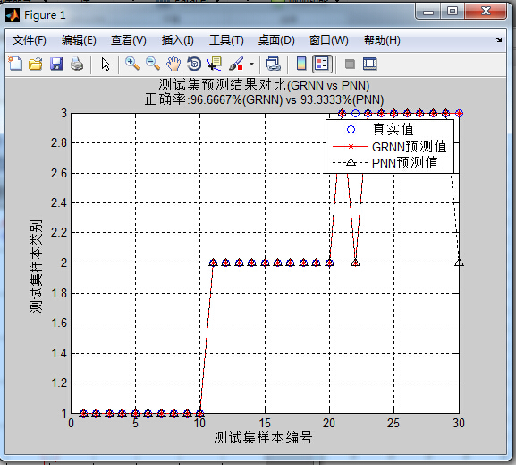This screenshot has height=465, width=516.
Task: Toggle the Link Plot tool
Action: pyautogui.click(x=273, y=64)
